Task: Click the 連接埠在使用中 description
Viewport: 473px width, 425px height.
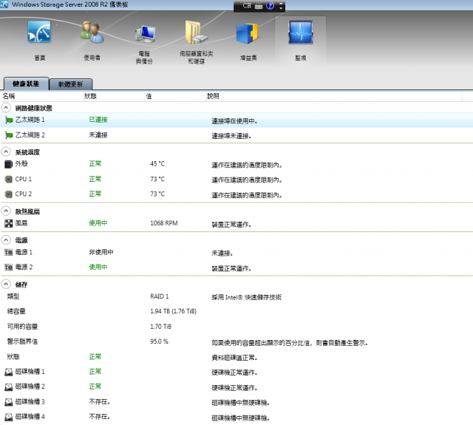Action: coord(234,121)
